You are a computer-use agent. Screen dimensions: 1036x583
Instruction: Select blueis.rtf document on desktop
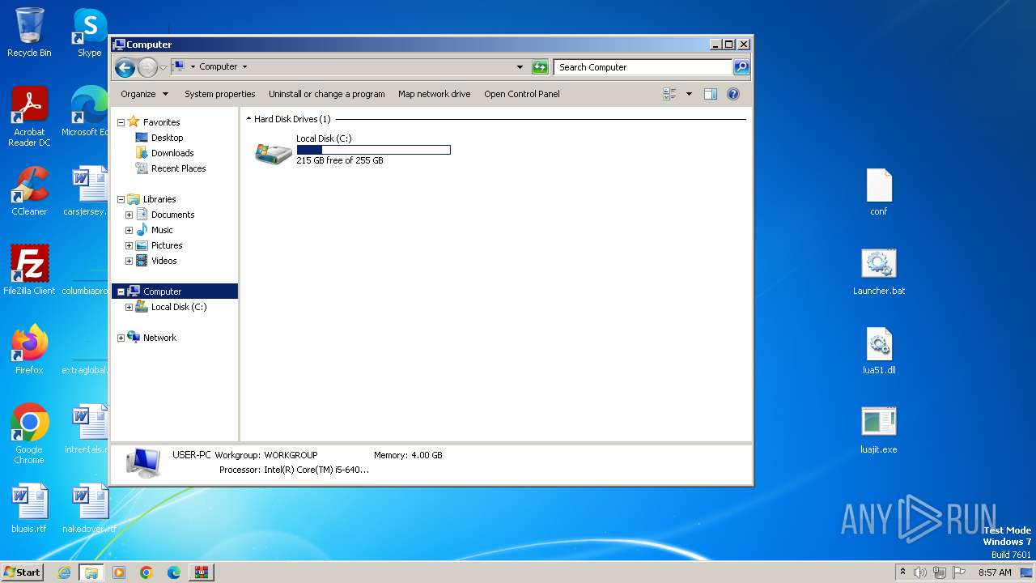click(x=29, y=509)
